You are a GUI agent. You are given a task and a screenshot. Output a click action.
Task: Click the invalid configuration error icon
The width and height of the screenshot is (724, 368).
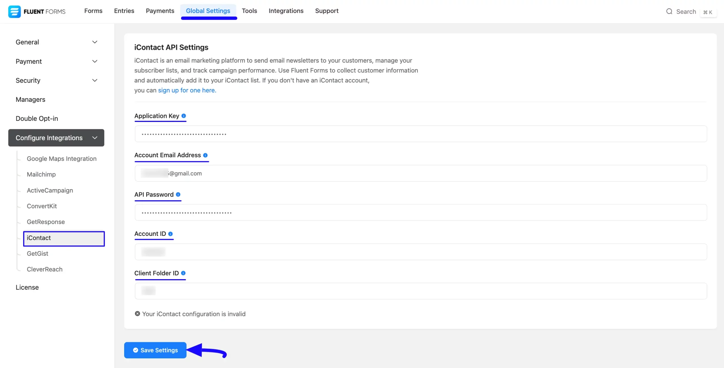[x=137, y=314]
